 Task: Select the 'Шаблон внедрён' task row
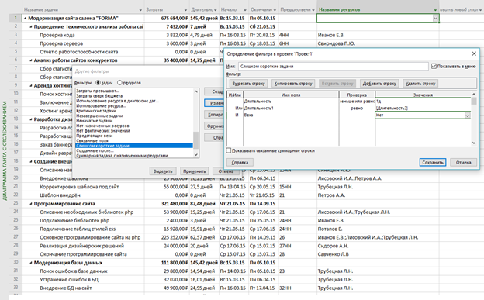[60, 195]
